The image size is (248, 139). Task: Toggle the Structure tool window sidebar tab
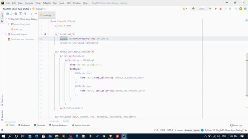point(2,100)
